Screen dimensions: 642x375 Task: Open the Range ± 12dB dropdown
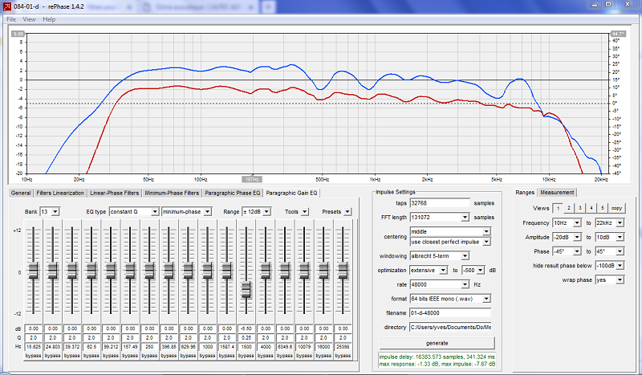[266, 212]
